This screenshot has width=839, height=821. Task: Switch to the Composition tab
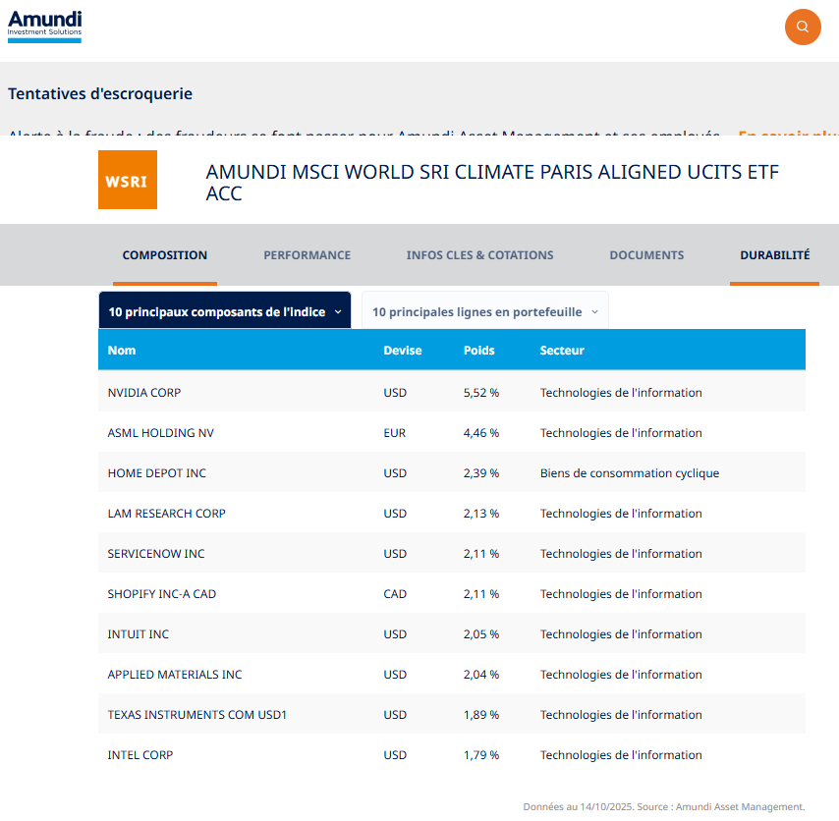tap(164, 255)
